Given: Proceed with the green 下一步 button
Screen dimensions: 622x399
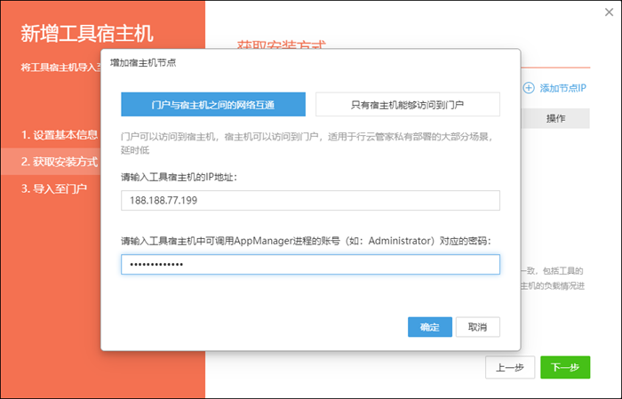Looking at the screenshot, I should click(564, 368).
